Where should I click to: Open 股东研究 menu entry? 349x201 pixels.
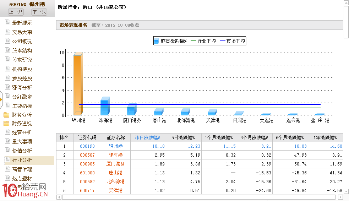click(x=22, y=60)
